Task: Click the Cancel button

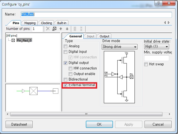Action: pos(158,124)
